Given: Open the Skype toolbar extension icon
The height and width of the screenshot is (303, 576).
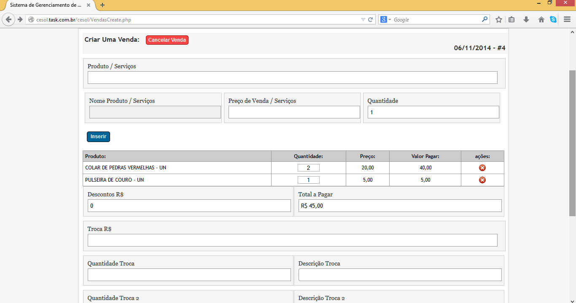Looking at the screenshot, I should pos(553,19).
